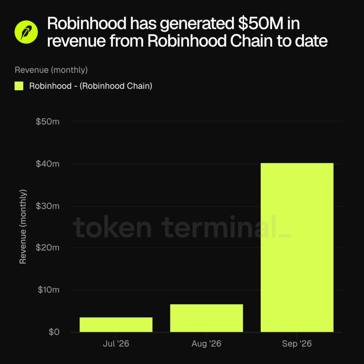Click the $0 y-axis label
Viewport: 364px width, 364px height.
(x=54, y=332)
